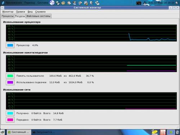Click the network usage graph
Viewport: 180px width, 135px height.
click(91, 101)
